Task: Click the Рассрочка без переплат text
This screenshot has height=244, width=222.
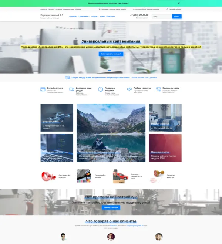Action: (64, 176)
